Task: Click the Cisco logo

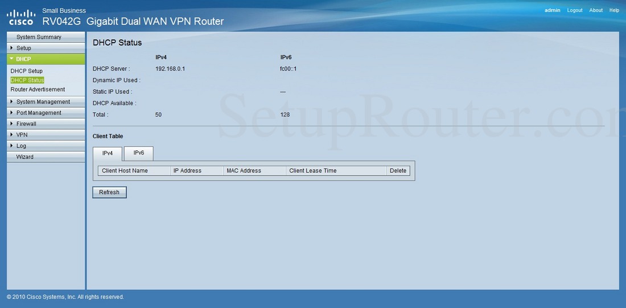Action: click(21, 17)
